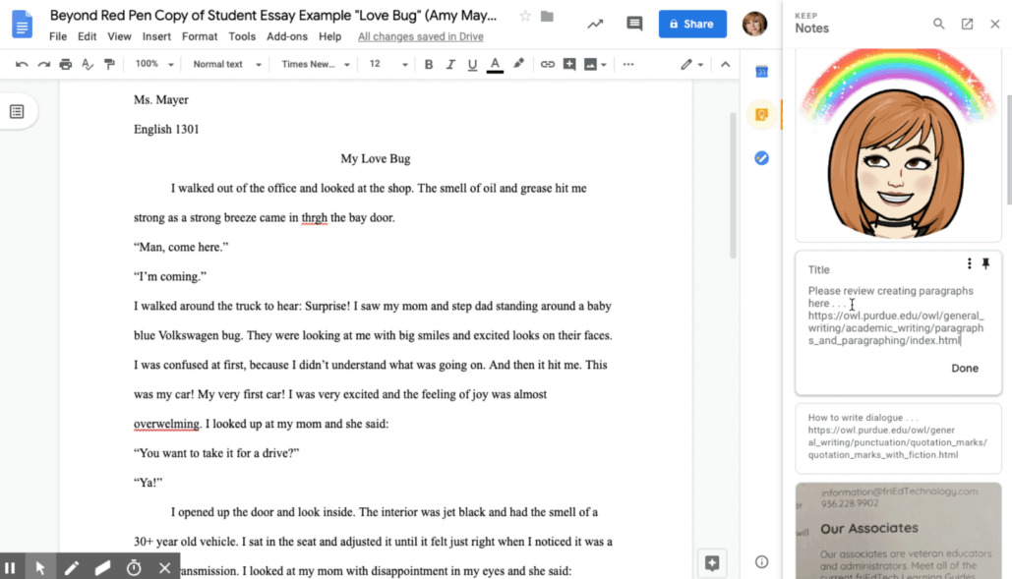Click the Google Docs home icon
This screenshot has width=1012, height=579.
pos(22,25)
